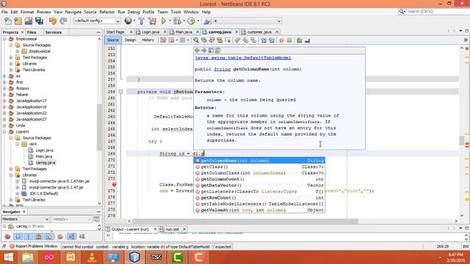Image resolution: width=470 pixels, height=264 pixels.
Task: Open the Refactor menu
Action: pos(107,12)
